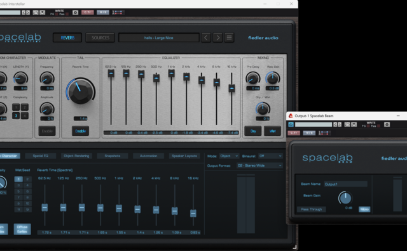Open the Speaker Layouts tab
This screenshot has height=251, width=407.
184,156
